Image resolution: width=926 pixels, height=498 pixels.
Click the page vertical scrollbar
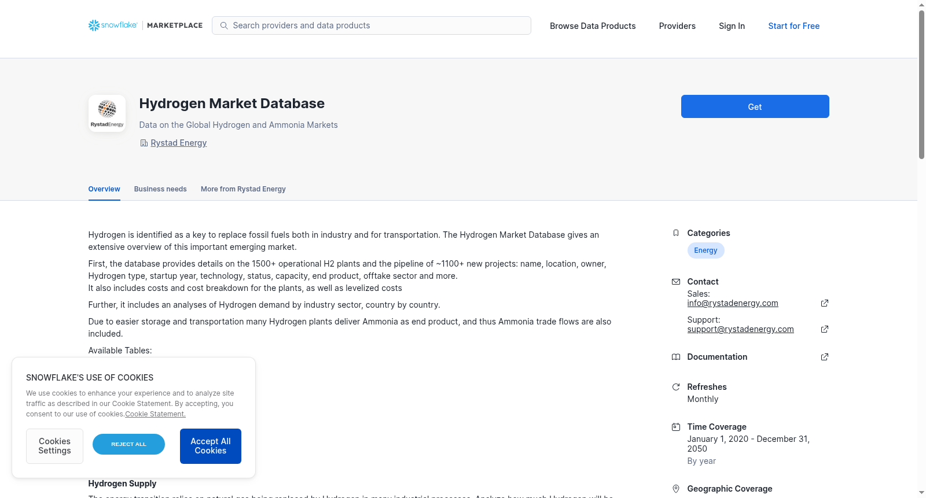click(x=921, y=84)
